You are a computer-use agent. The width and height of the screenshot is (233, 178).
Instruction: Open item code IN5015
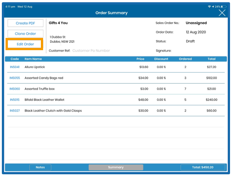(x=15, y=100)
